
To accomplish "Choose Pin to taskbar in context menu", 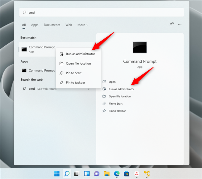I will point(79,82).
